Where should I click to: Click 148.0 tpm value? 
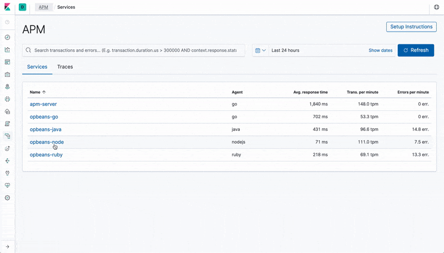click(x=368, y=104)
